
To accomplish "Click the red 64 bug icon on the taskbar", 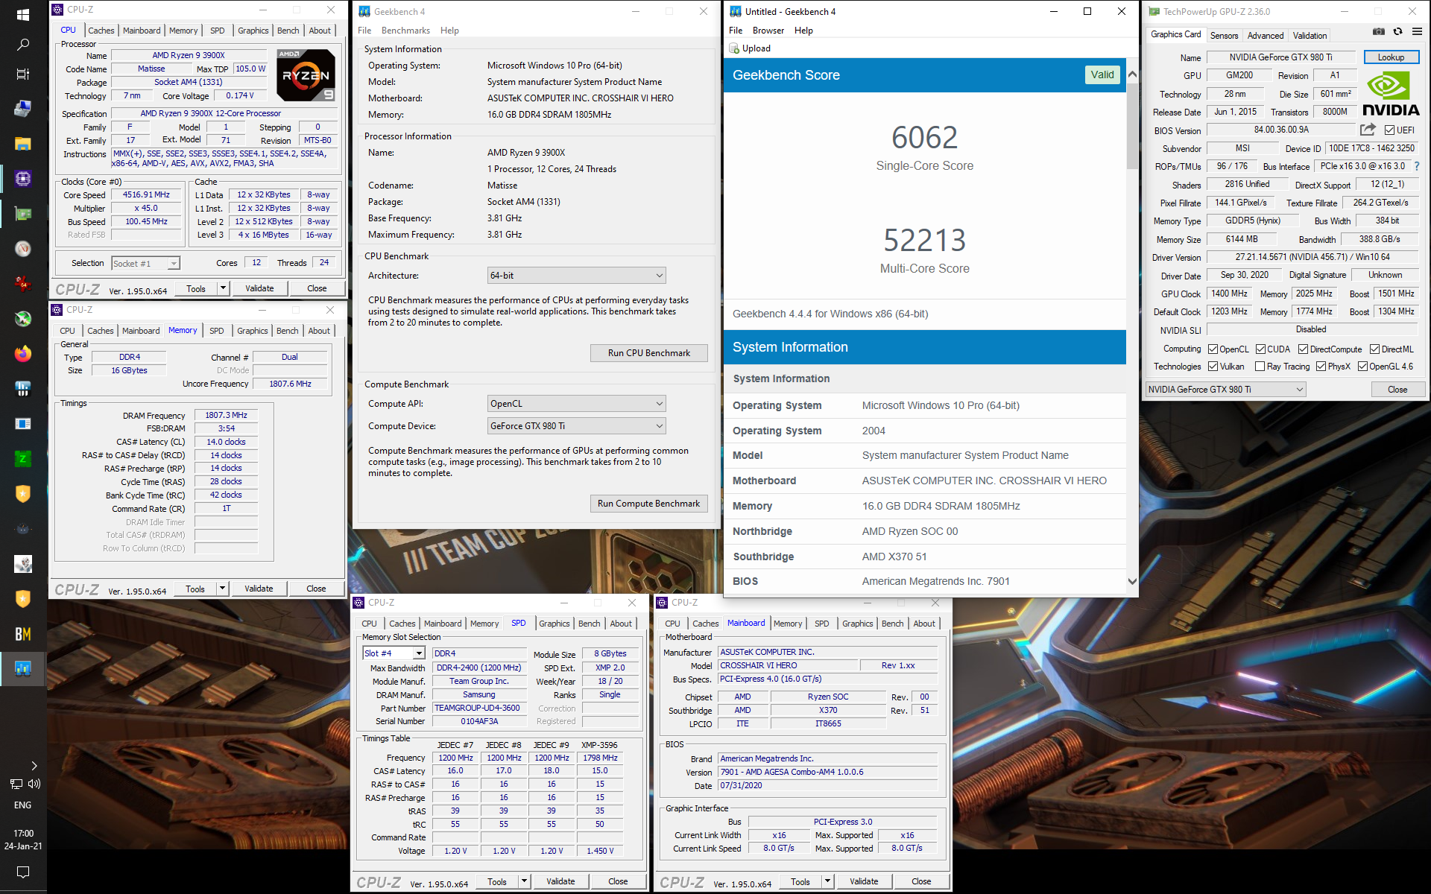I will [x=23, y=283].
